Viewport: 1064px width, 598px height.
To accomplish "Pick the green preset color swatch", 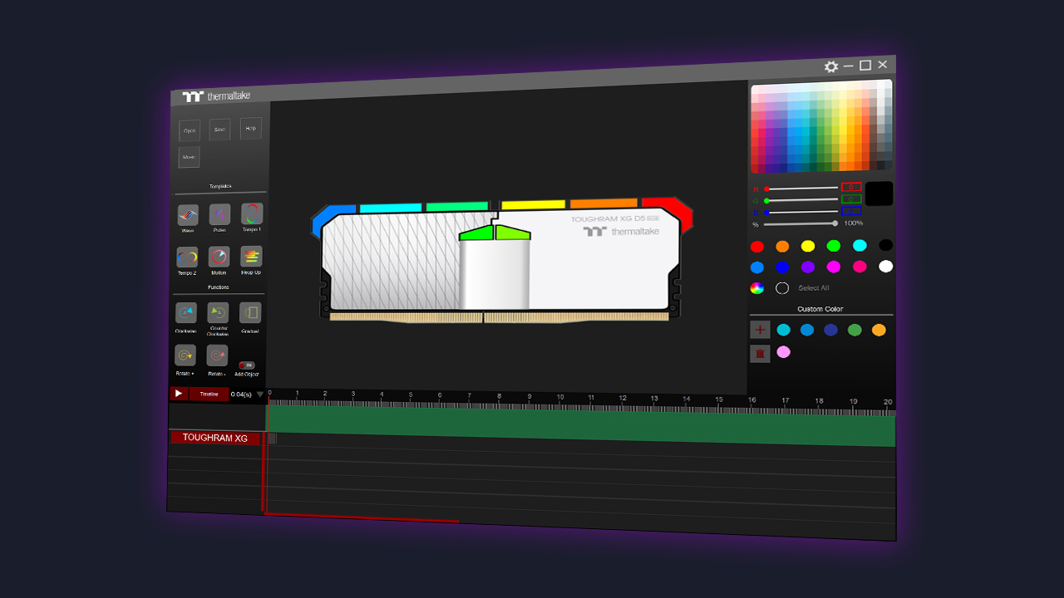I will coord(834,246).
